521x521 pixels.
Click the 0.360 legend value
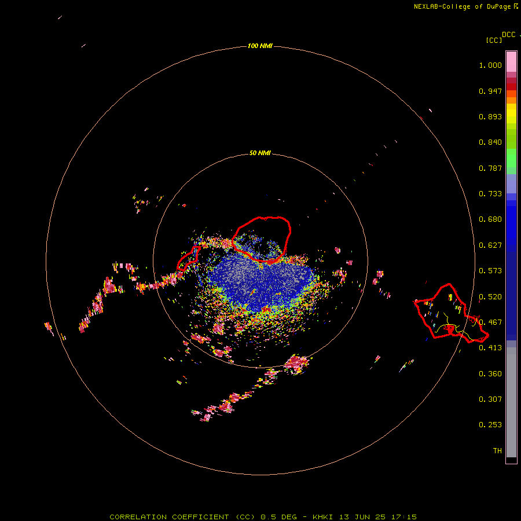[x=490, y=374]
